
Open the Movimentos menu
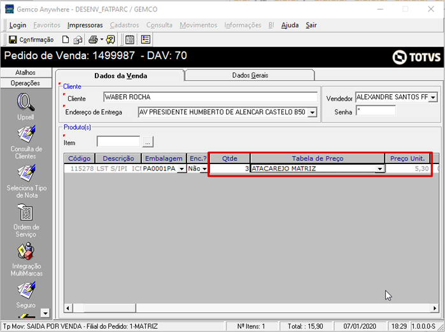(199, 25)
